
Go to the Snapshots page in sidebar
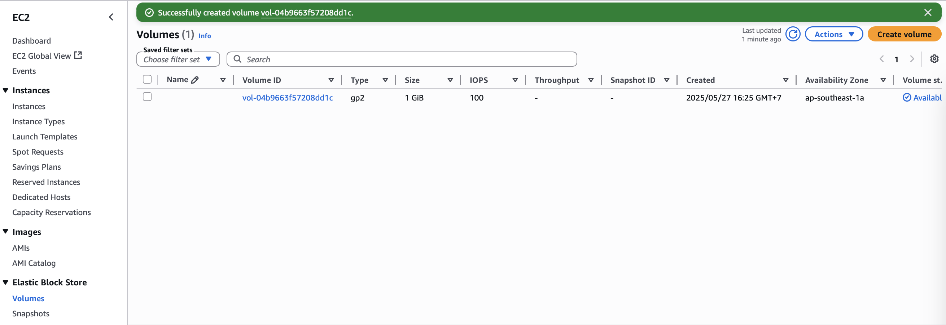[31, 313]
